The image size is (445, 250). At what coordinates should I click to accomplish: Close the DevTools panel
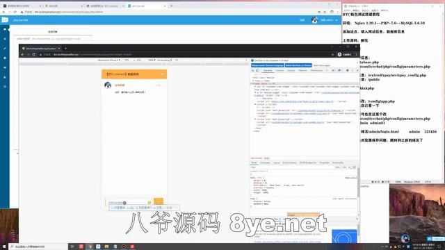(x=357, y=70)
